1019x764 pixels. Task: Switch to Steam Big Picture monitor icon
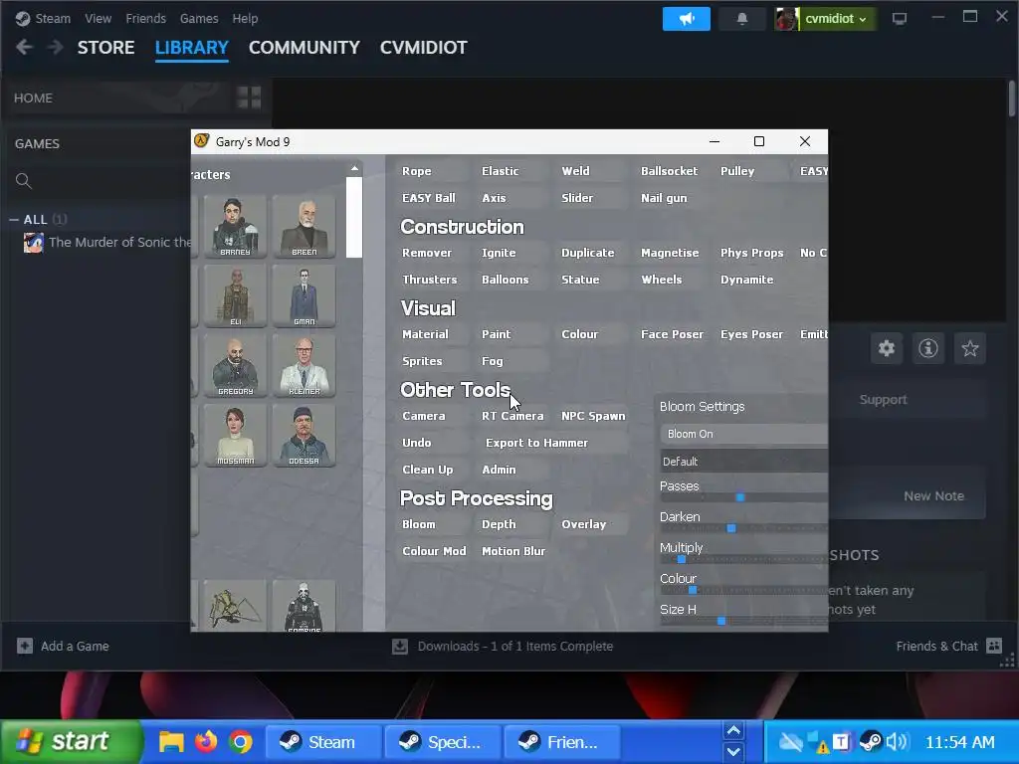(900, 19)
